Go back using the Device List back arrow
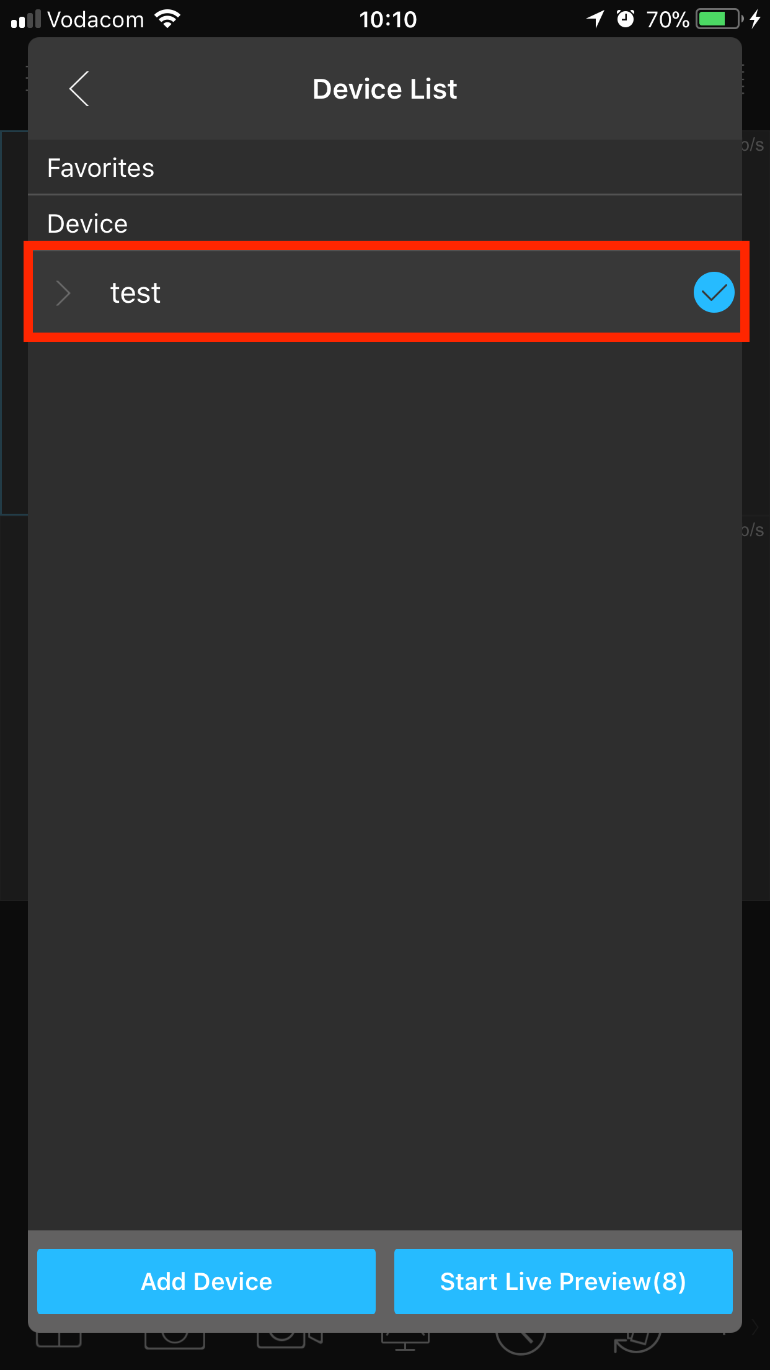This screenshot has height=1370, width=770. (79, 89)
